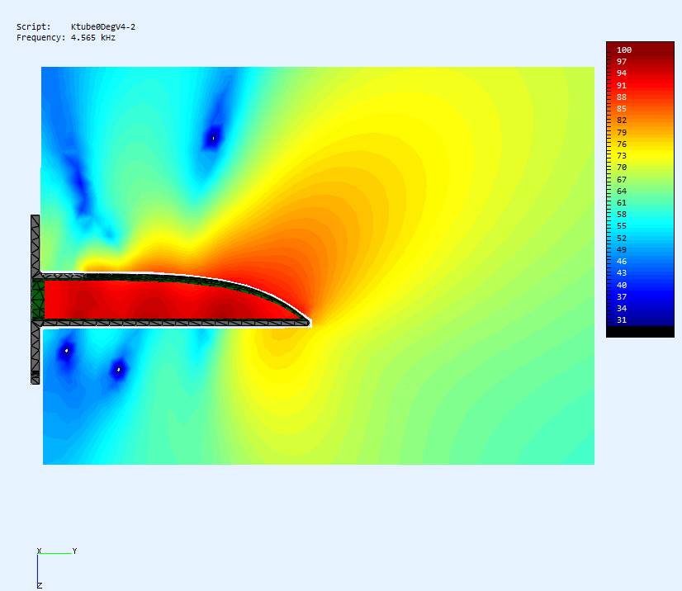Screen dimensions: 682x591
Task: Click legend value 31
Action: point(622,320)
